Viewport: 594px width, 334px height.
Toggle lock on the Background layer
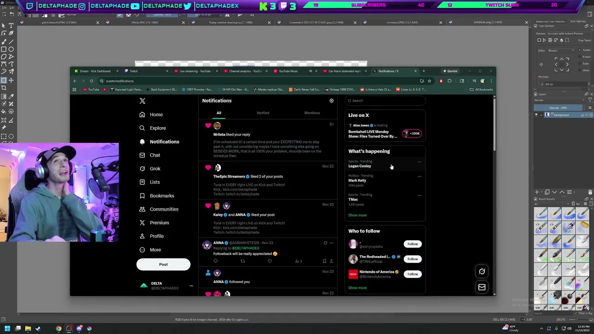click(x=582, y=115)
